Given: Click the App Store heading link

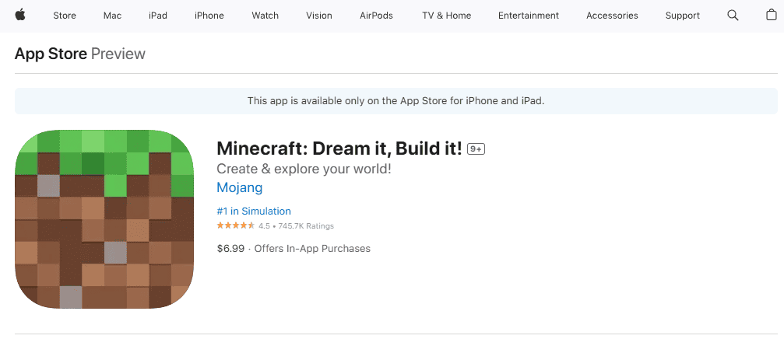Looking at the screenshot, I should pyautogui.click(x=51, y=54).
